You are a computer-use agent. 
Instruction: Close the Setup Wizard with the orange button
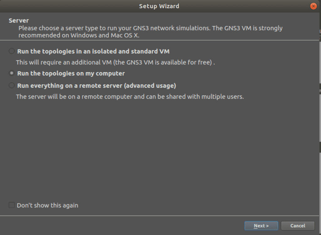[313, 6]
